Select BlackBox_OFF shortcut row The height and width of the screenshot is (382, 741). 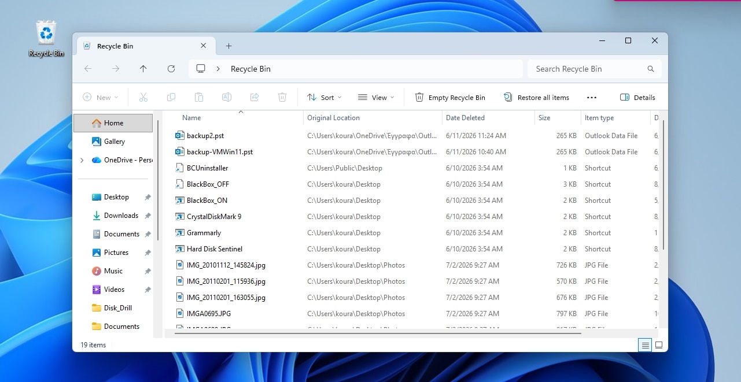(411, 184)
